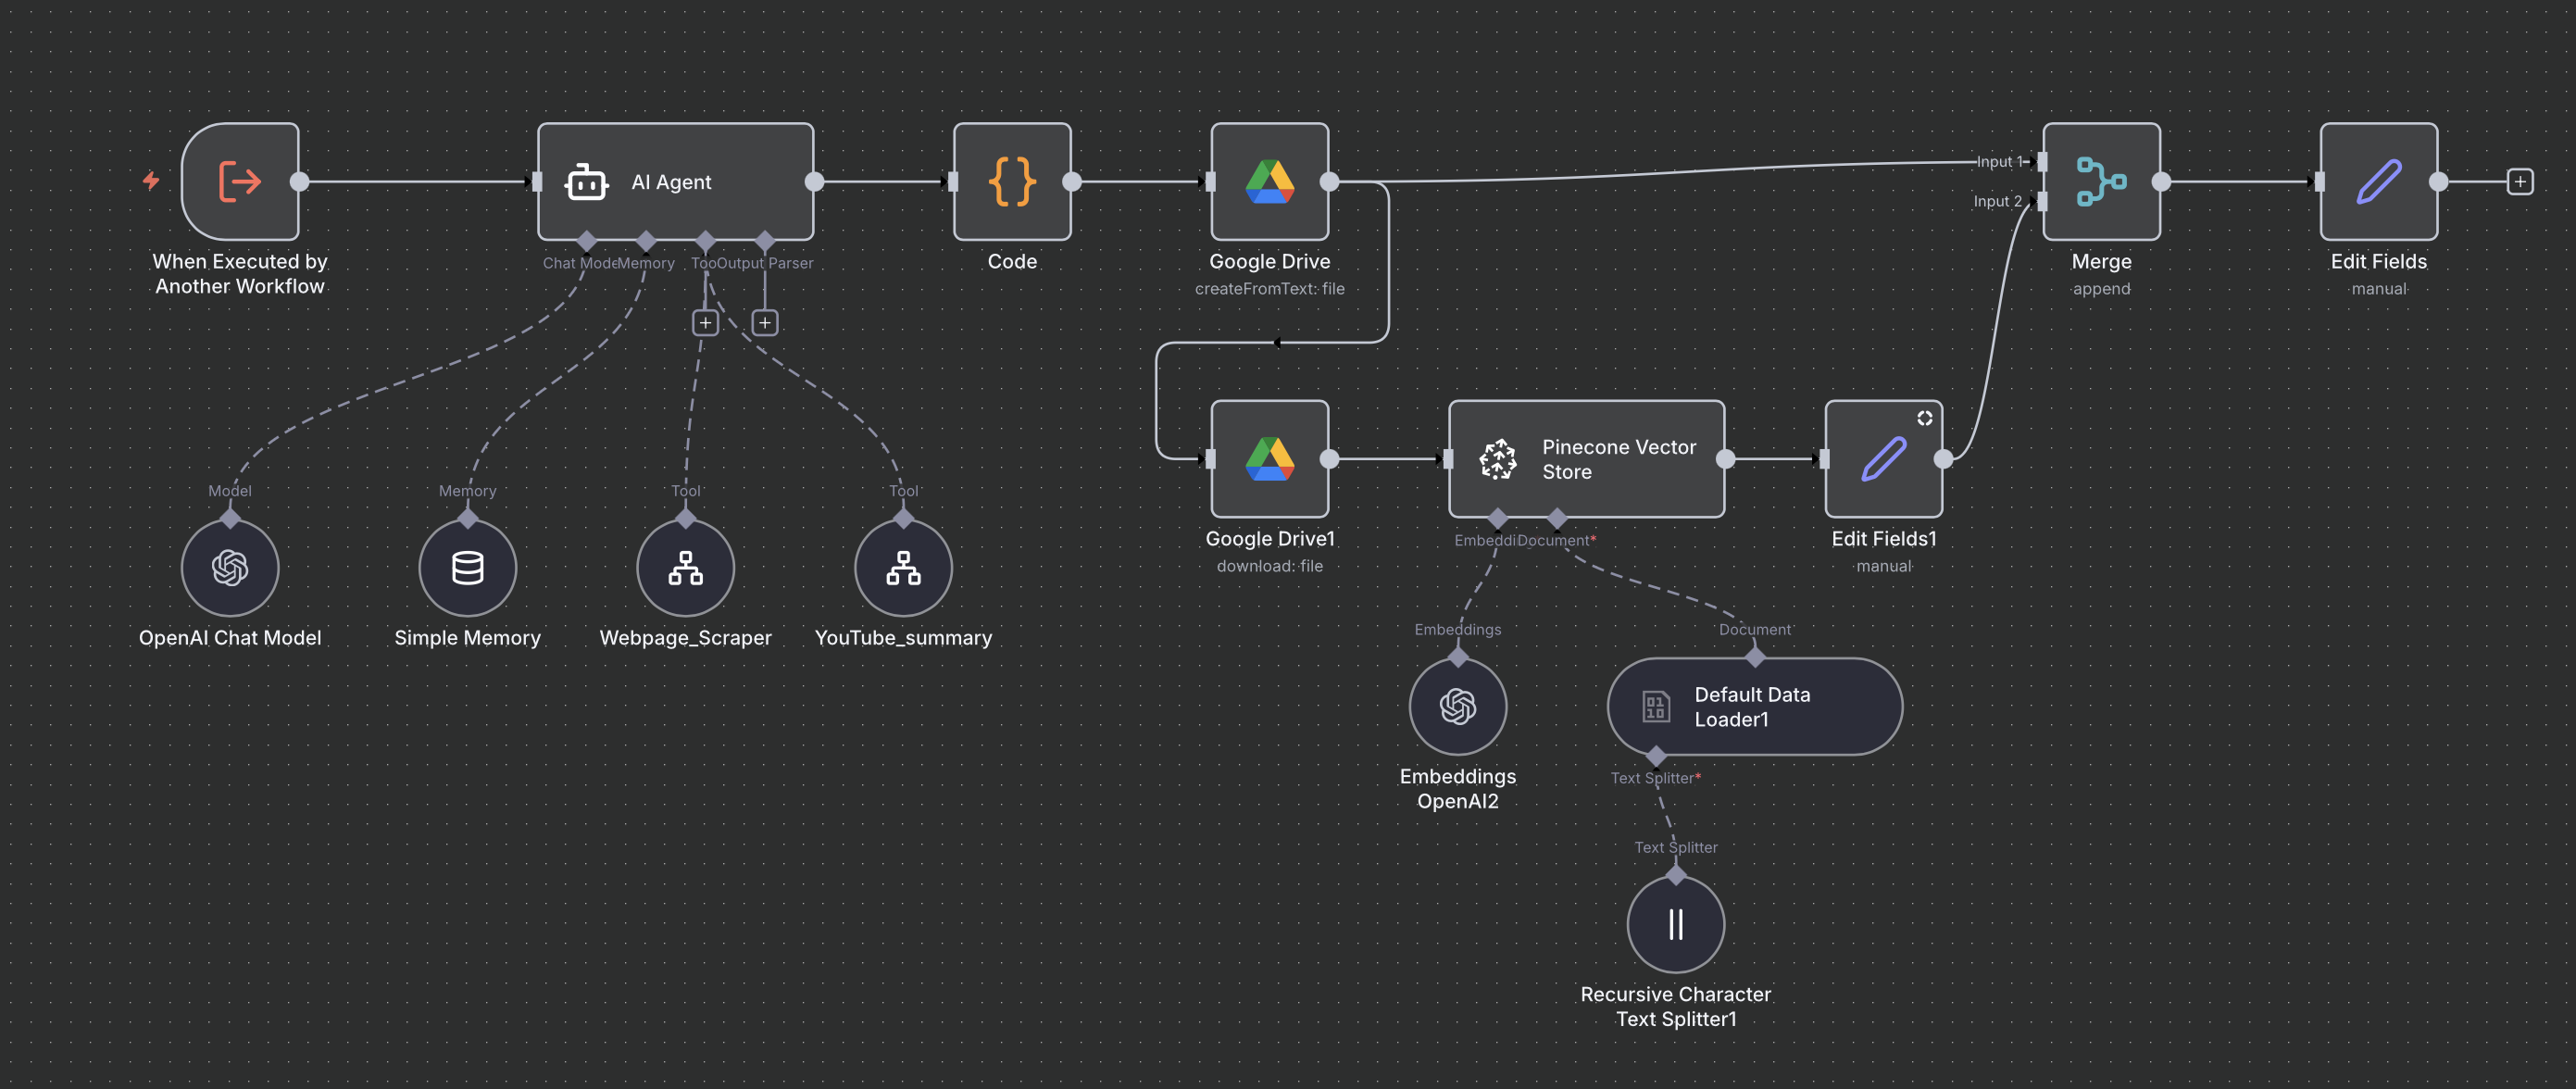Click the Default Data Loader1 node
Viewport: 2576px width, 1089px height.
pyautogui.click(x=1753, y=706)
